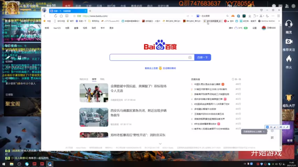Star the page in the address bar
Image resolution: width=298 pixels, height=167 pixels.
pyautogui.click(x=74, y=16)
